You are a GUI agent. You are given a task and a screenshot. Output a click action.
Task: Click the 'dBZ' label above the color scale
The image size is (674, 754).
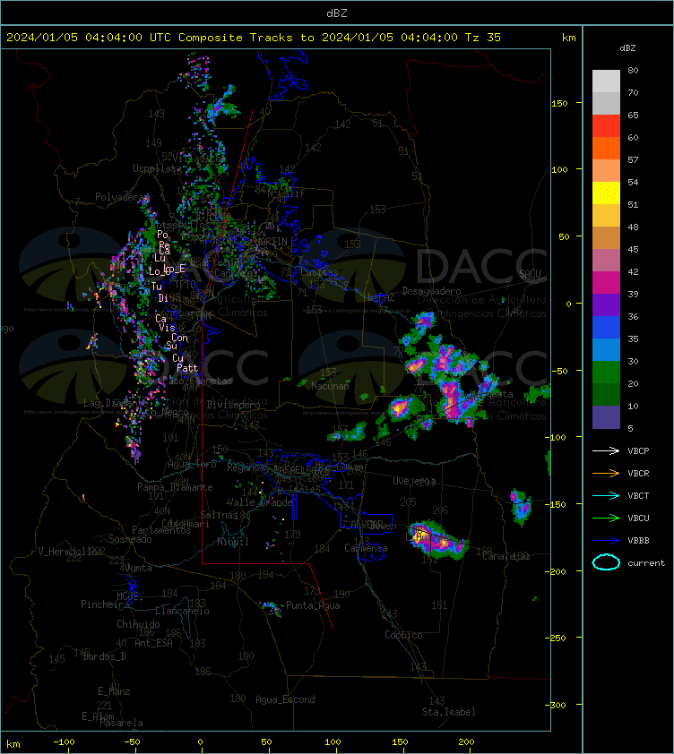click(x=627, y=48)
